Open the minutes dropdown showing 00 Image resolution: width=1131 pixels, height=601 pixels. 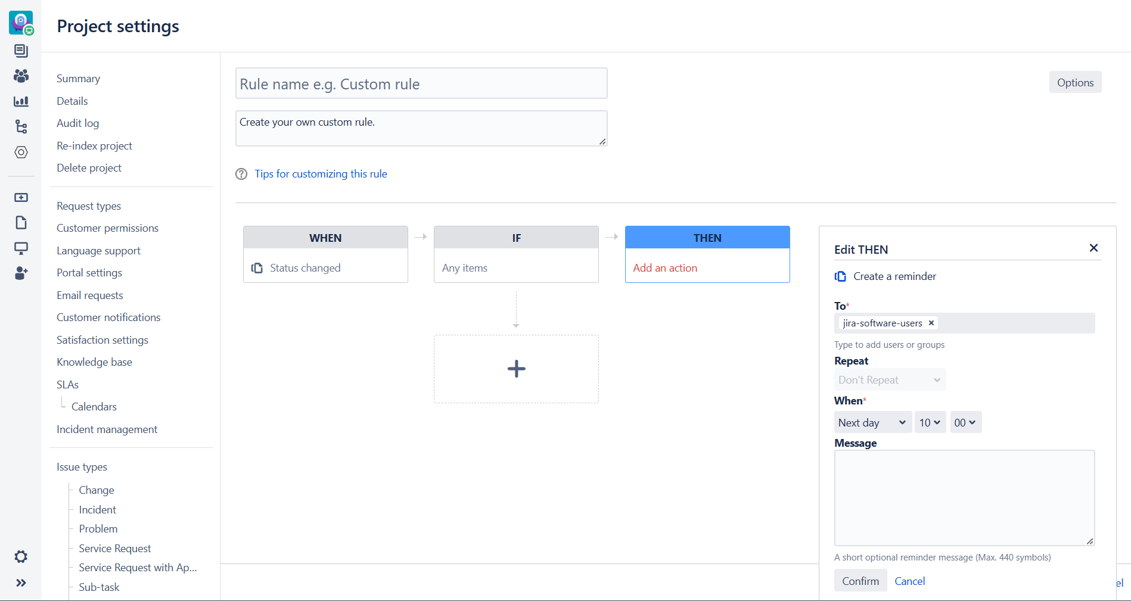click(x=965, y=423)
